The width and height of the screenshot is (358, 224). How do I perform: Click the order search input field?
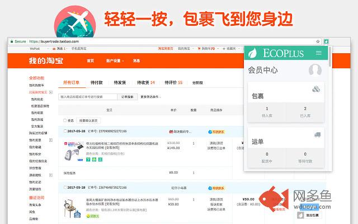click(88, 97)
